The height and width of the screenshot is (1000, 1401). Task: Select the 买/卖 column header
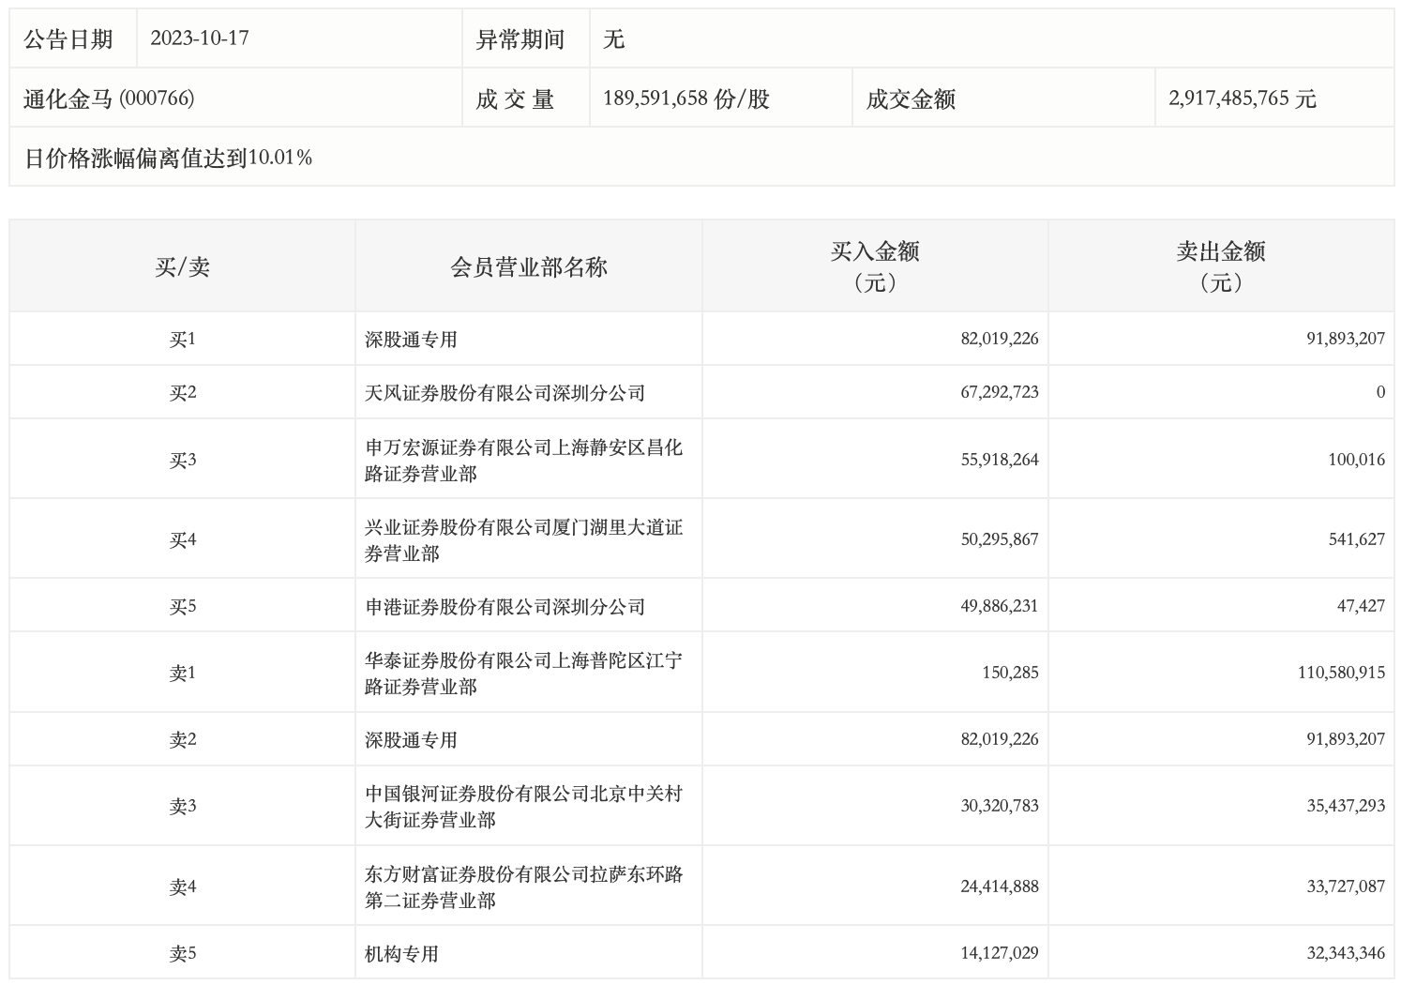tap(182, 267)
